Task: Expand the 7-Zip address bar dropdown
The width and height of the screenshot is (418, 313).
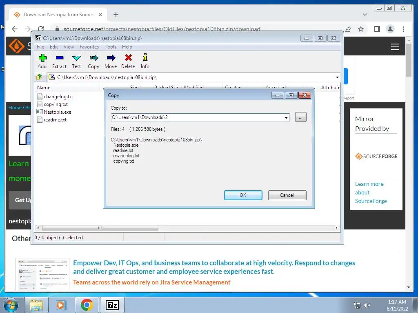Action: point(337,77)
